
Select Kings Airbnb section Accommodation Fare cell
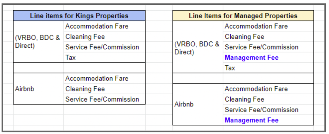pos(97,79)
